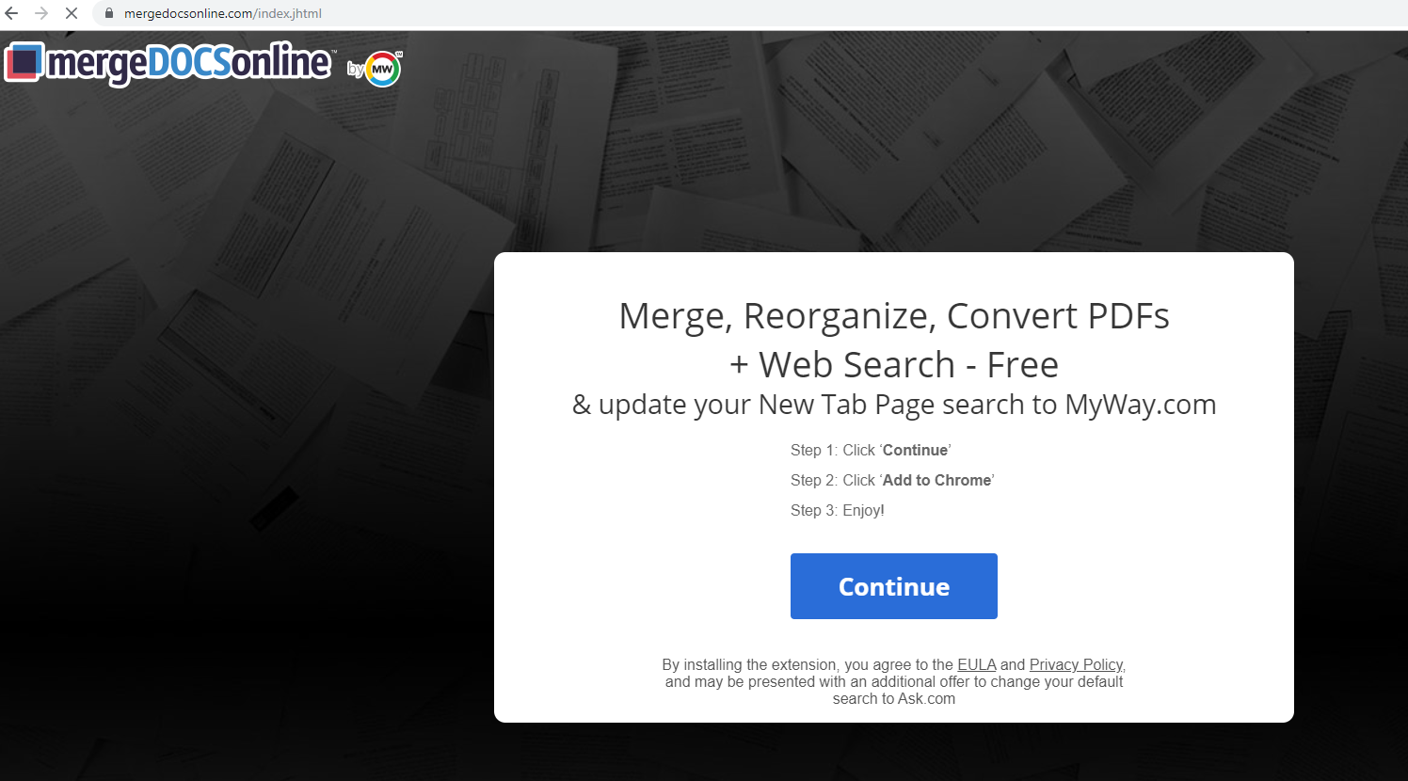1408x781 pixels.
Task: Click the mergeDOCSonline wordmark text
Action: click(188, 63)
